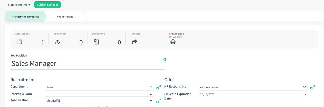This screenshot has height=107, width=324.
Task: Open the Applications list icon
Action: (x=19, y=42)
